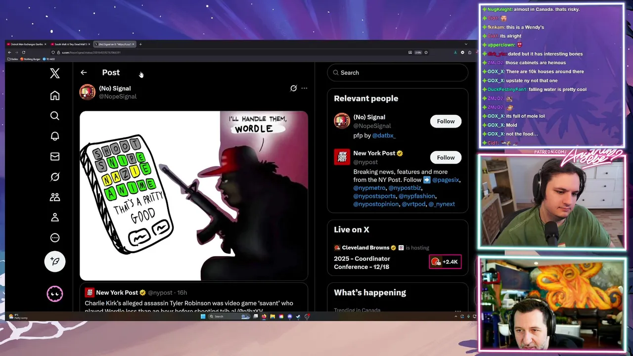Open Steam from the taskbar
Screen dimensions: 633x356
pos(298,316)
